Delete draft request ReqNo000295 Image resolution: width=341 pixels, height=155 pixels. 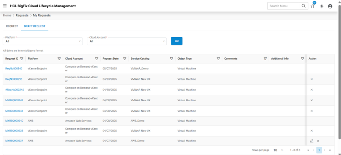tap(312, 79)
